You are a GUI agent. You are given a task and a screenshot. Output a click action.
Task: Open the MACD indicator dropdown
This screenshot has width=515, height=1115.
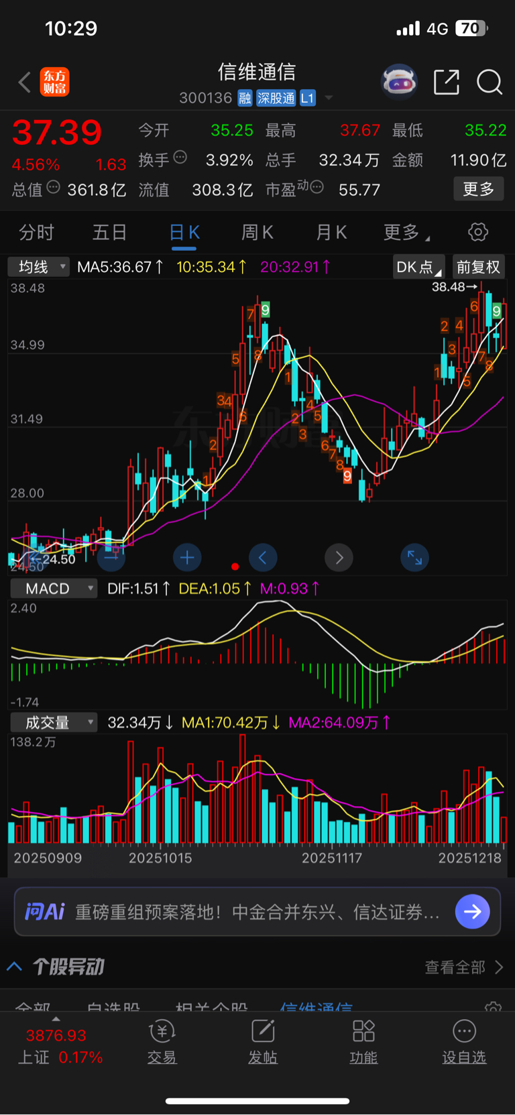pos(54,589)
